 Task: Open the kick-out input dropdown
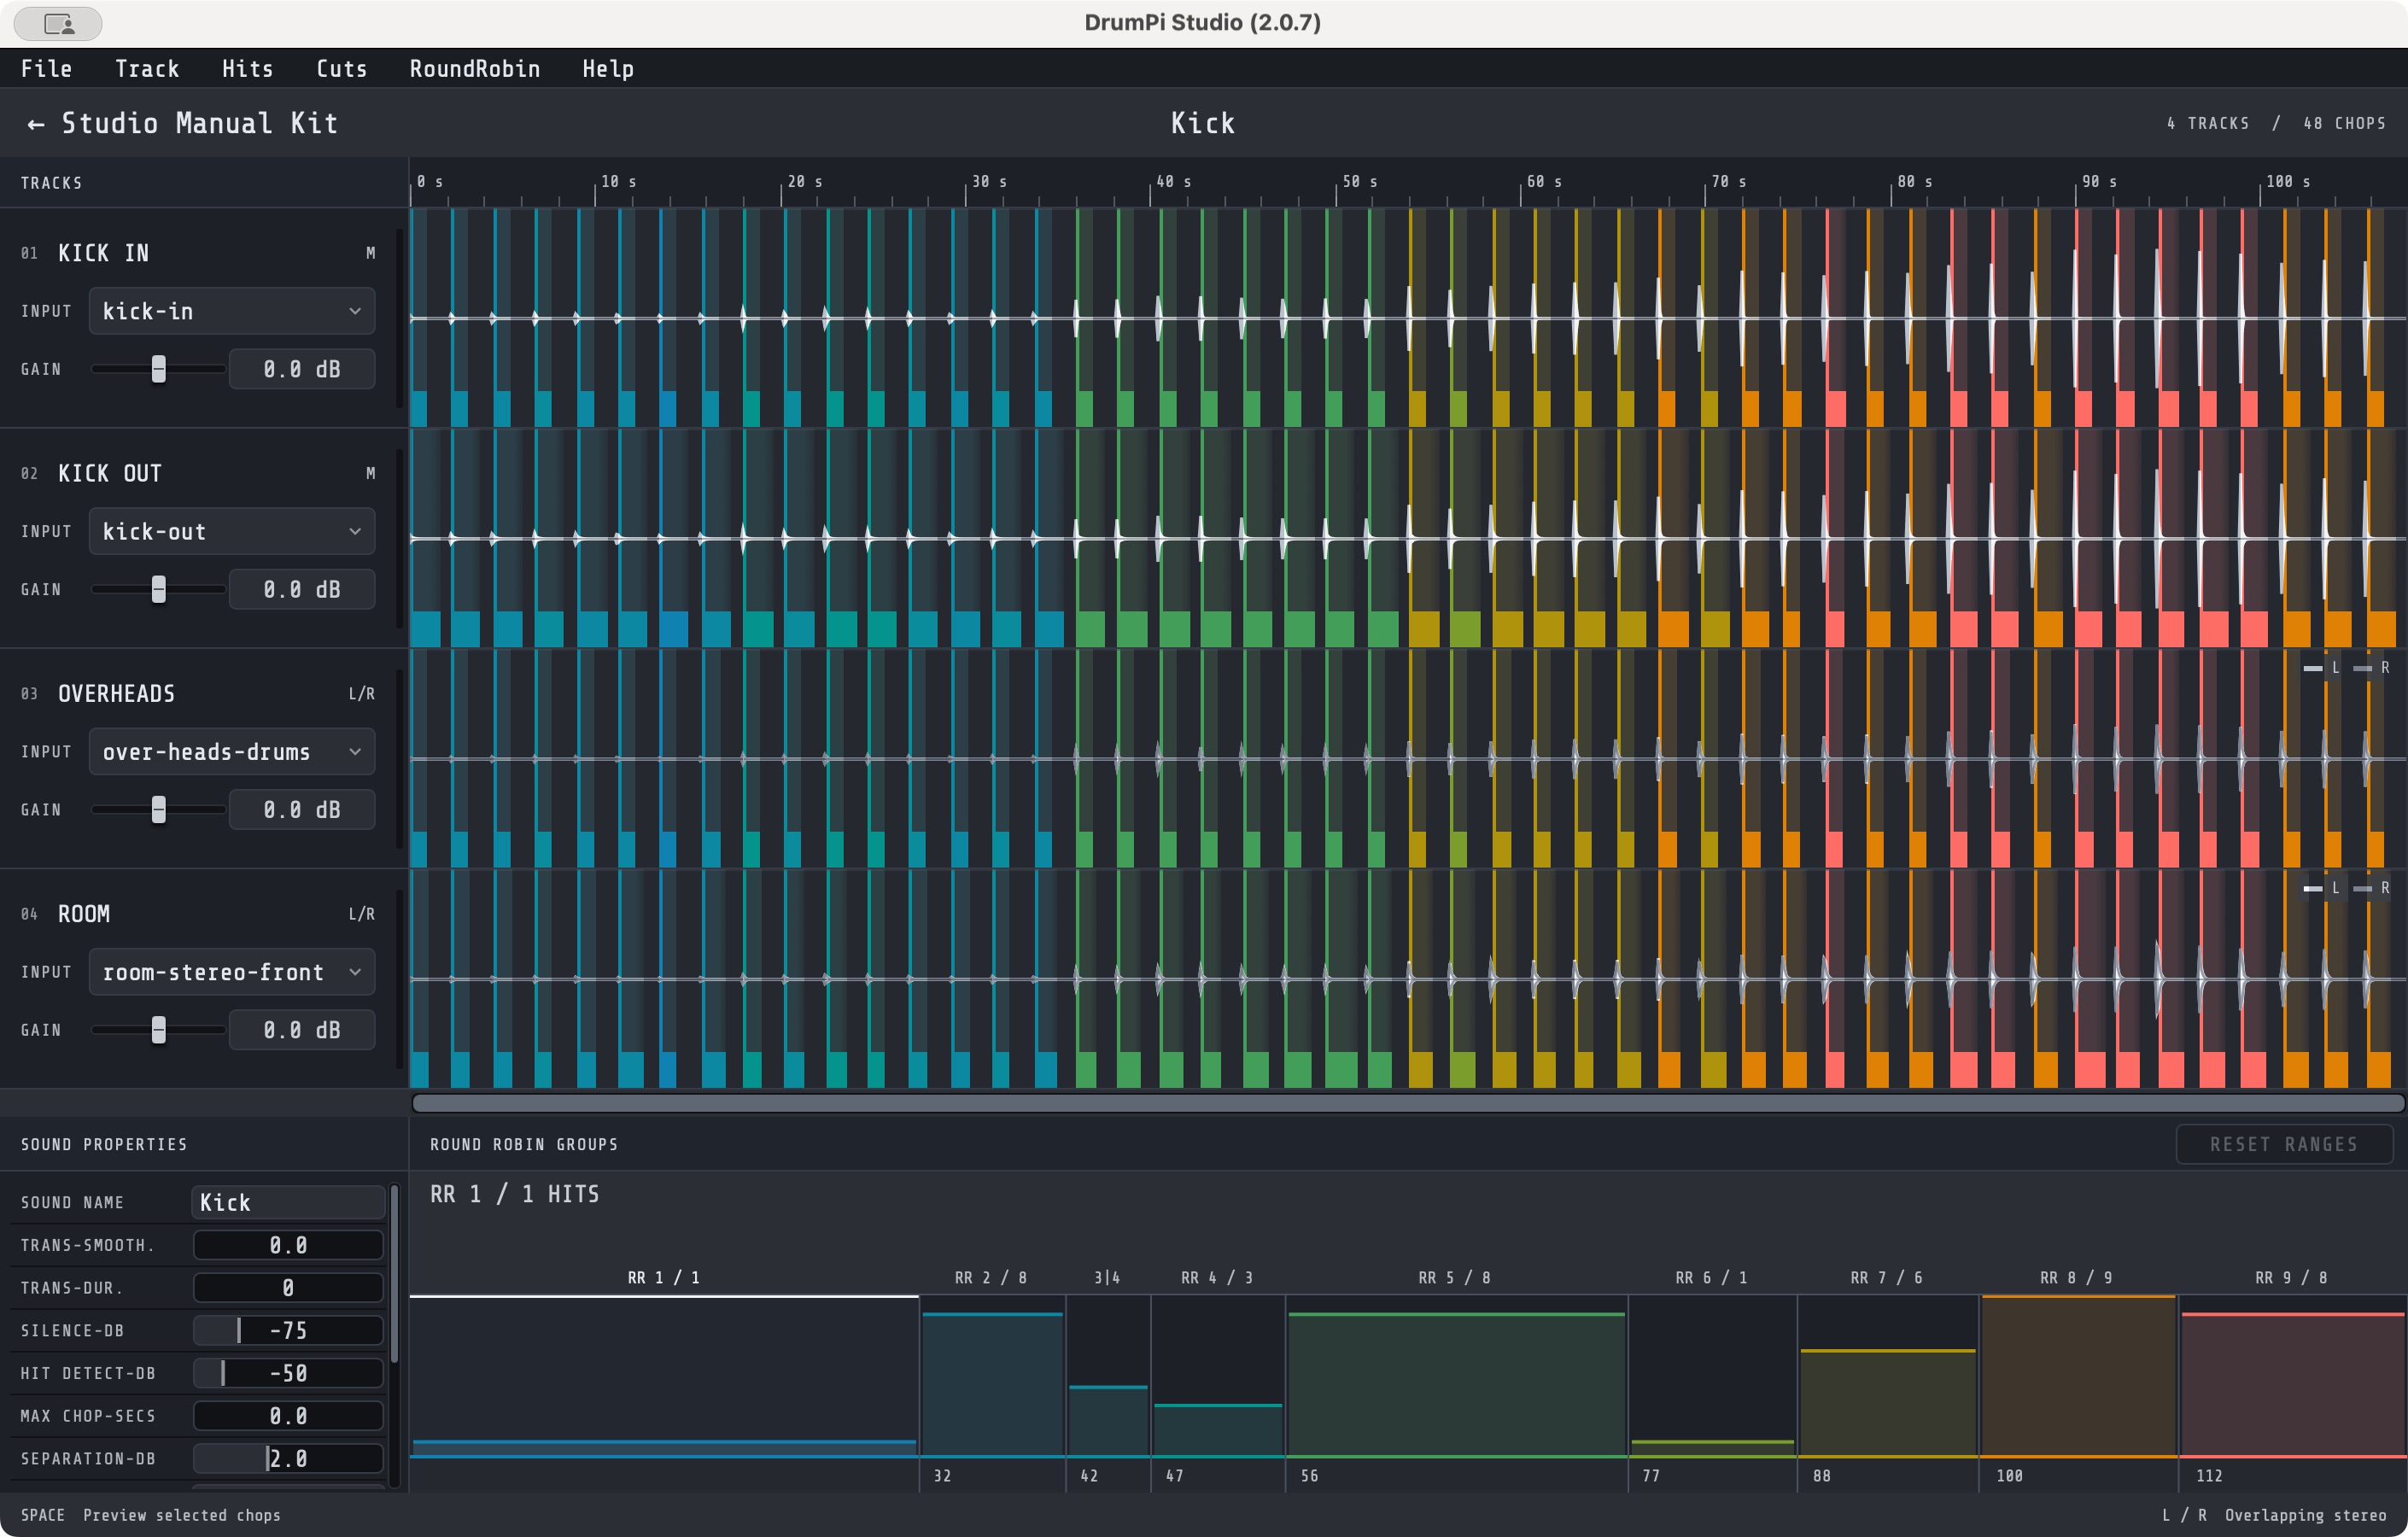click(232, 531)
